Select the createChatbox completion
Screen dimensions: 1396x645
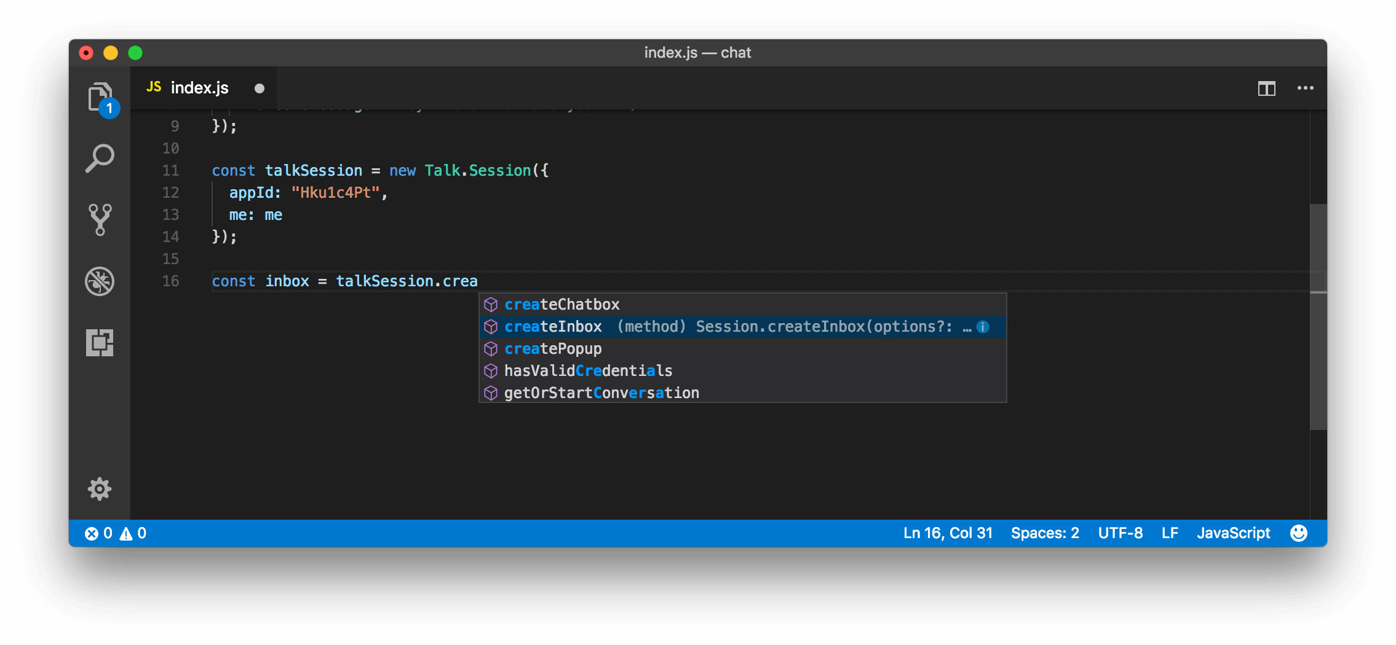[x=561, y=304]
